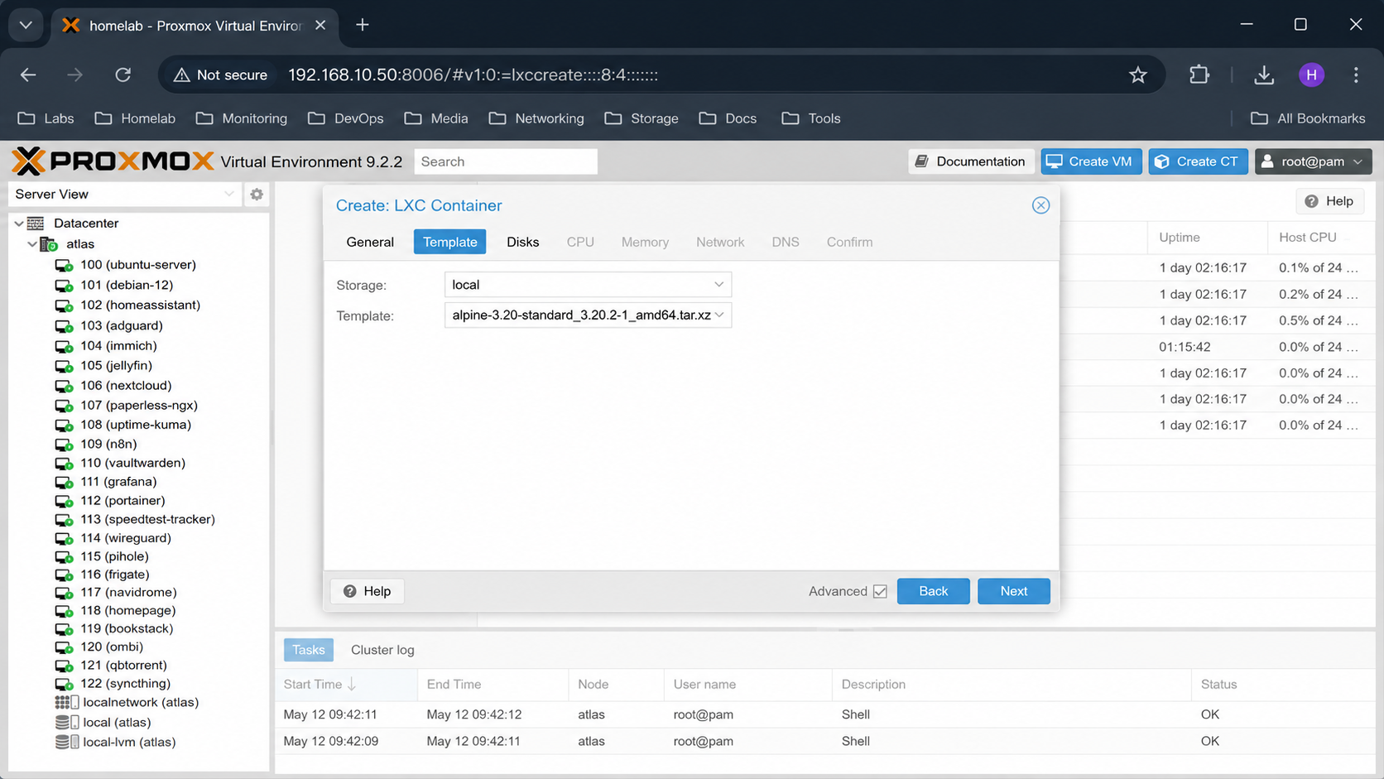Switch to the General tab
Image resolution: width=1384 pixels, height=779 pixels.
pos(370,242)
